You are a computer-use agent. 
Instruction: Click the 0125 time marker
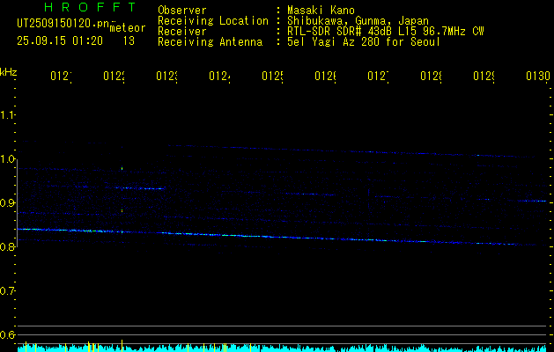pos(272,77)
